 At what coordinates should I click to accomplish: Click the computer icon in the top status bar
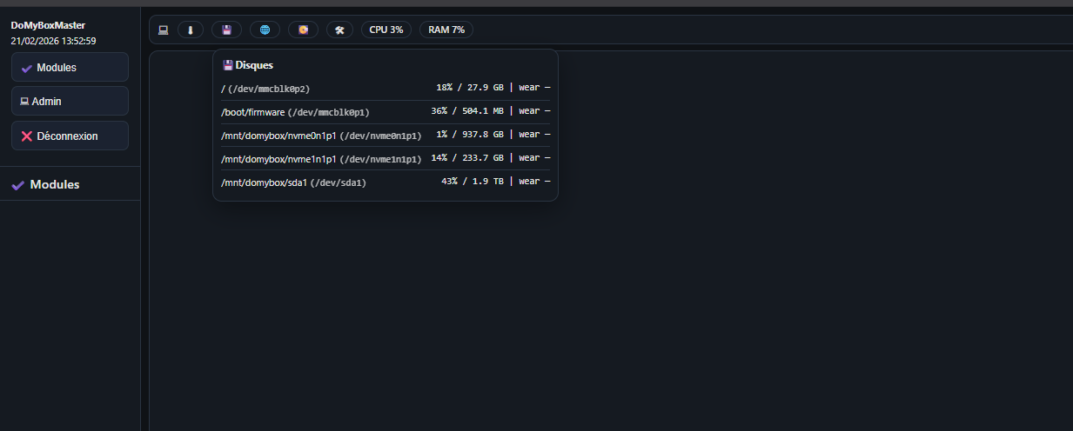(163, 30)
